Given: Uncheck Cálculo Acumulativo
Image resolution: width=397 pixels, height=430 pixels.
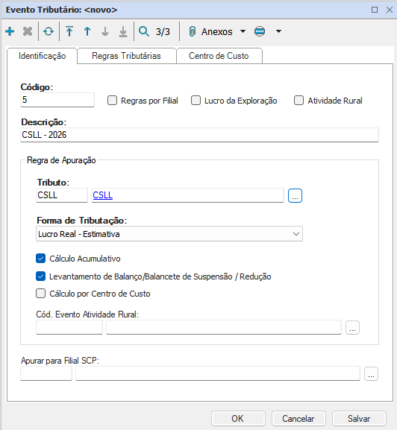Looking at the screenshot, I should [40, 259].
